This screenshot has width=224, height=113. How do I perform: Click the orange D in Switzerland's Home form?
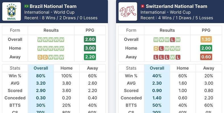tap(156, 49)
